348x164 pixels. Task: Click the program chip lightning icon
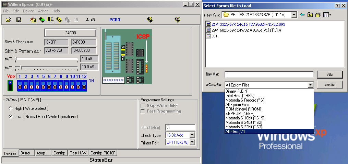[x=150, y=20]
